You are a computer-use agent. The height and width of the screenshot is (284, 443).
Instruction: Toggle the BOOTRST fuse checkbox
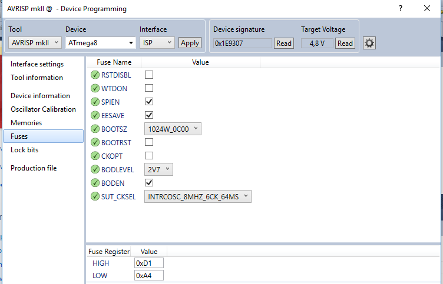click(149, 142)
